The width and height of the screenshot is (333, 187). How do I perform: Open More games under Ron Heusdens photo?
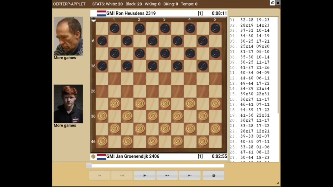pyautogui.click(x=65, y=58)
